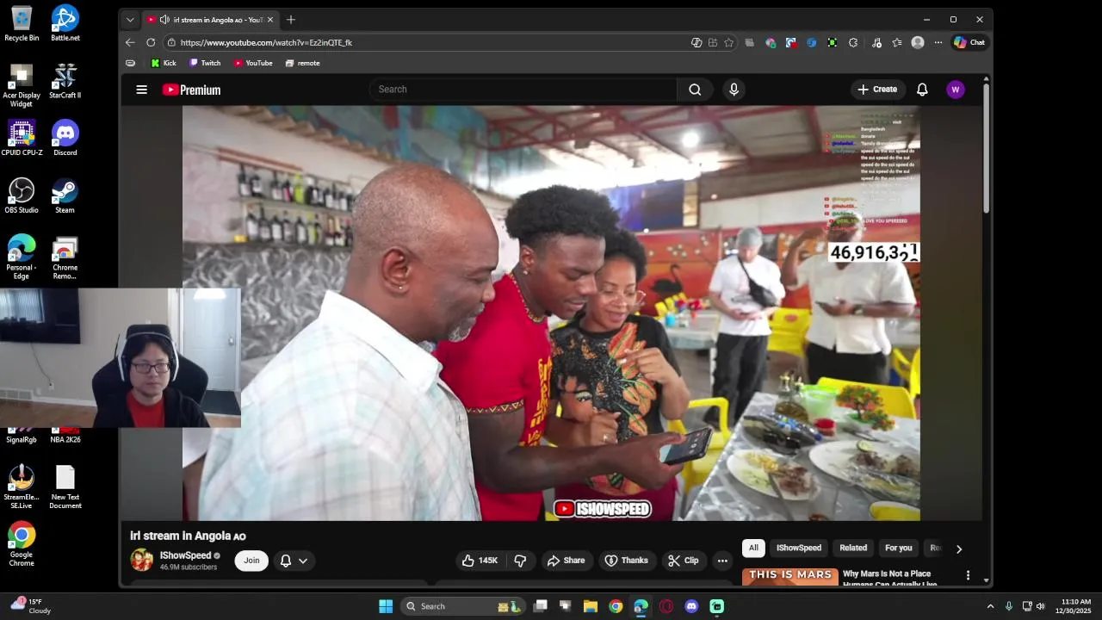This screenshot has width=1102, height=620.
Task: Dislike the video
Action: 521,561
